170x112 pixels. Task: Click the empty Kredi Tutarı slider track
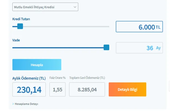point(66,27)
